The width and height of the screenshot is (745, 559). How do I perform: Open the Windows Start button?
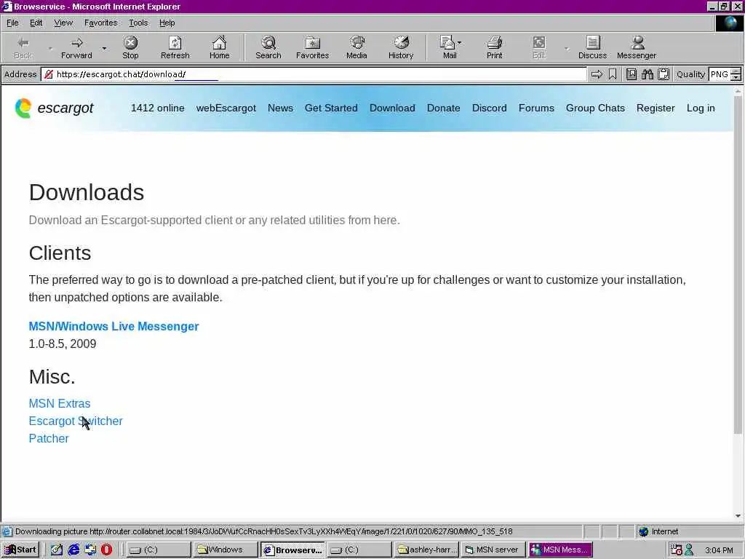tap(20, 550)
